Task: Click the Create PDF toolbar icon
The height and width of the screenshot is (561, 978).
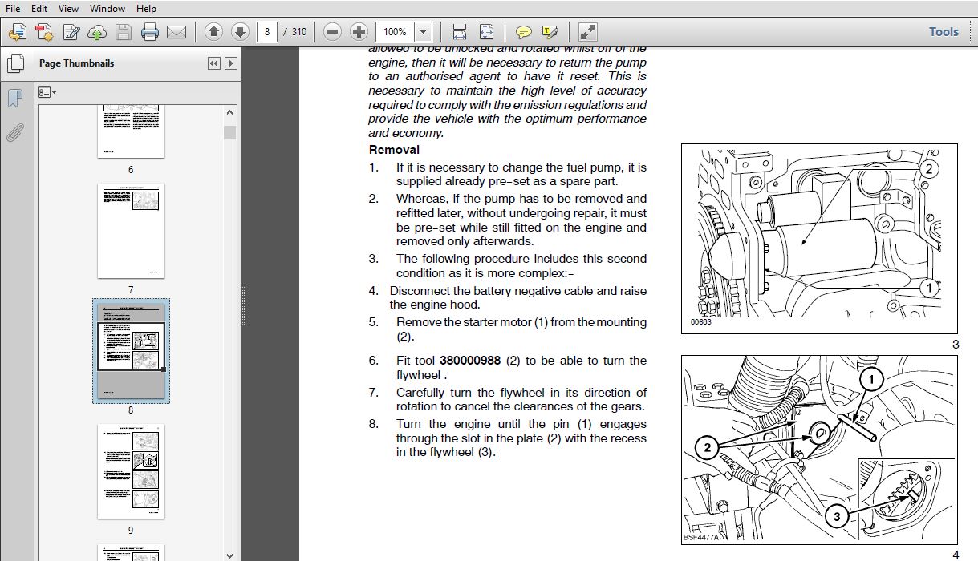Action: (18, 32)
